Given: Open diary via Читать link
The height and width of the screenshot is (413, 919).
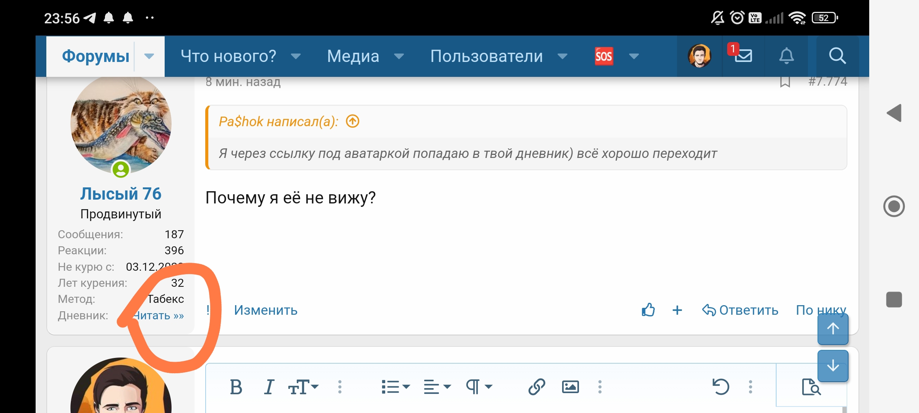Looking at the screenshot, I should pyautogui.click(x=159, y=315).
